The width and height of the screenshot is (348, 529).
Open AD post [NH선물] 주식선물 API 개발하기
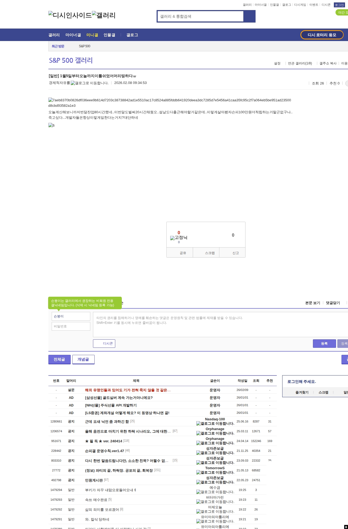coord(111,405)
